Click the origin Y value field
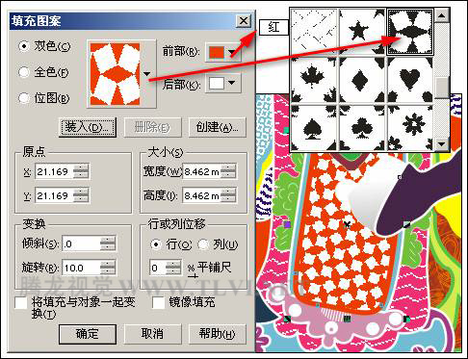 (x=54, y=195)
